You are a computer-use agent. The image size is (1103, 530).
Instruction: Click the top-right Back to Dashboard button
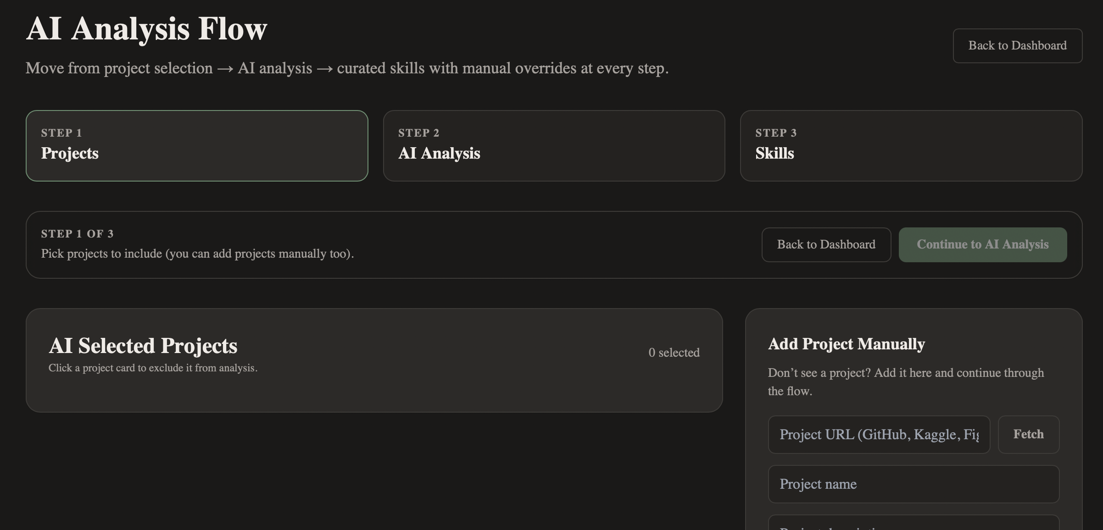[1017, 46]
